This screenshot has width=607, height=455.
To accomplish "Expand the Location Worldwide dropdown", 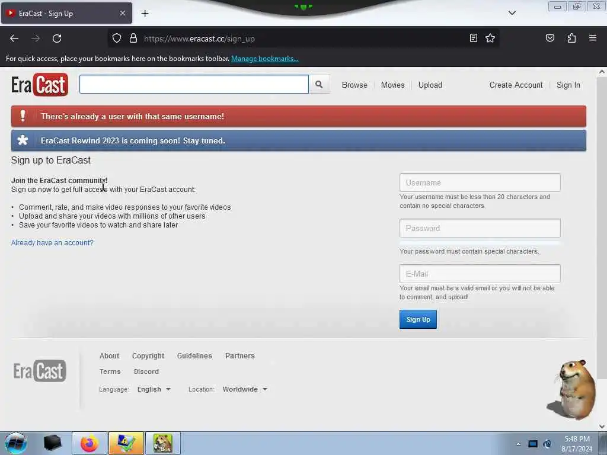I will pyautogui.click(x=245, y=389).
